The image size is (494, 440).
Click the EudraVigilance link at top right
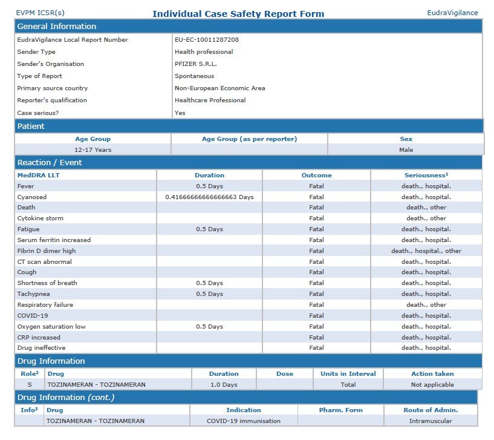coord(452,13)
